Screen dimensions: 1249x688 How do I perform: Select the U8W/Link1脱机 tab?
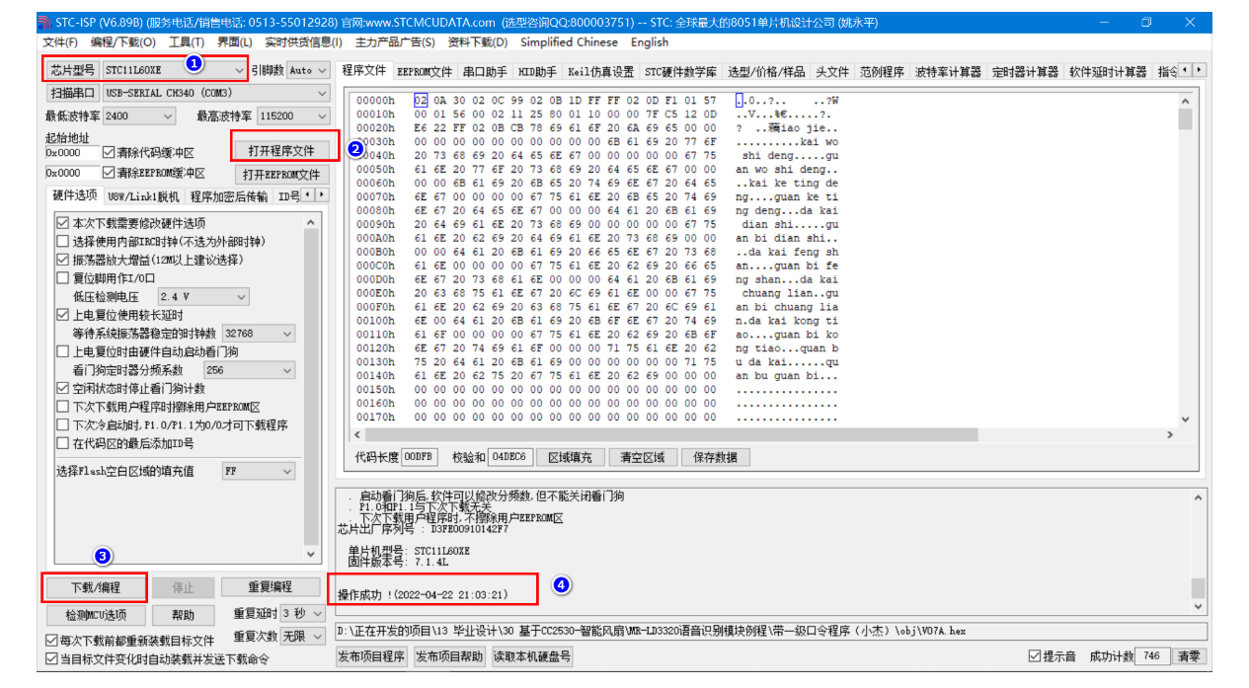coord(144,196)
